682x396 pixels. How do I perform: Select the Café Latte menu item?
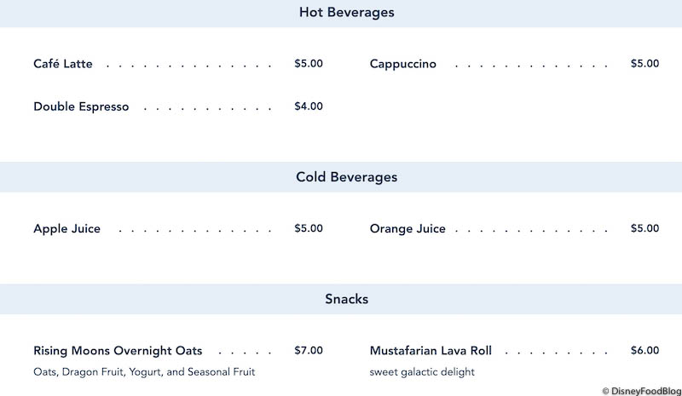(x=63, y=64)
